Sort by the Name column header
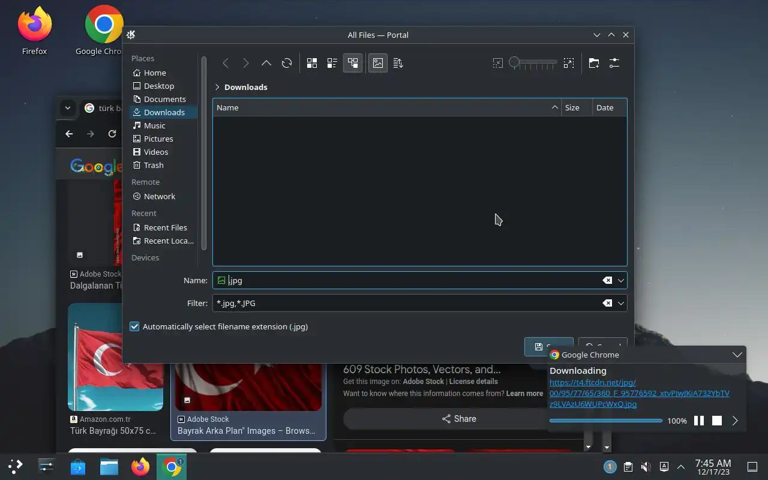Screen dimensions: 768x480 click(x=387, y=107)
